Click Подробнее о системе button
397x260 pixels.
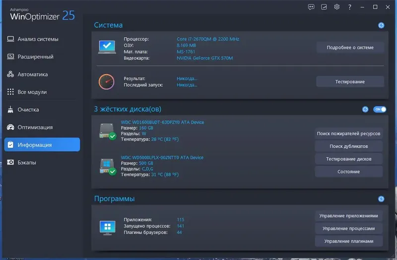point(350,48)
